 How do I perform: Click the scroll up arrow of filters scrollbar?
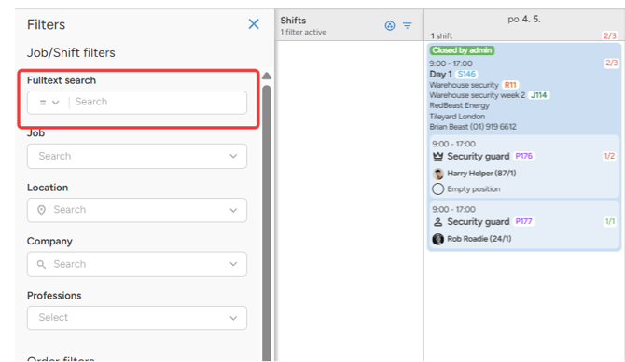(x=267, y=76)
